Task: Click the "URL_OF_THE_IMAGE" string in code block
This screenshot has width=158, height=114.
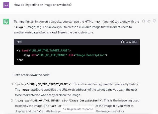Action: pos(53,55)
